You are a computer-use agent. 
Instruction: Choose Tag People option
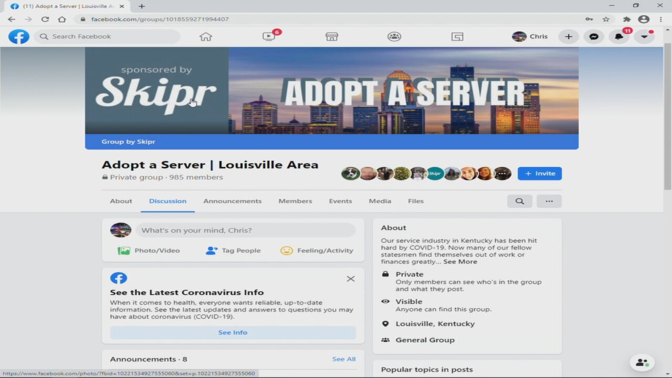point(233,250)
